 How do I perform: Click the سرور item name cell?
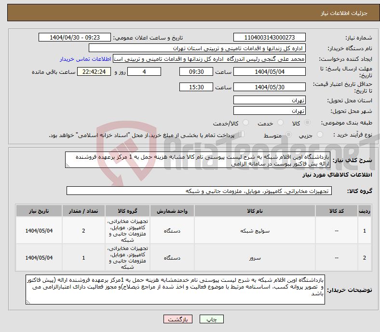(255, 258)
